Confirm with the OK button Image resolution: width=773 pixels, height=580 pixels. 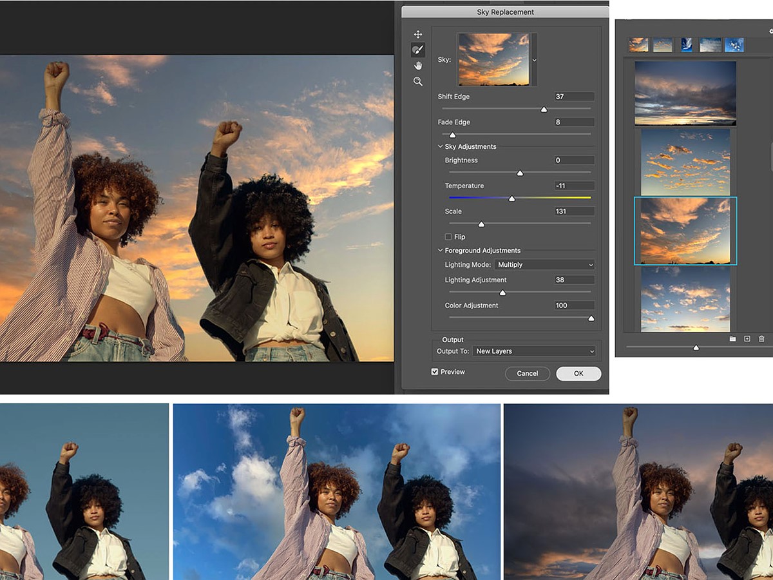tap(578, 374)
